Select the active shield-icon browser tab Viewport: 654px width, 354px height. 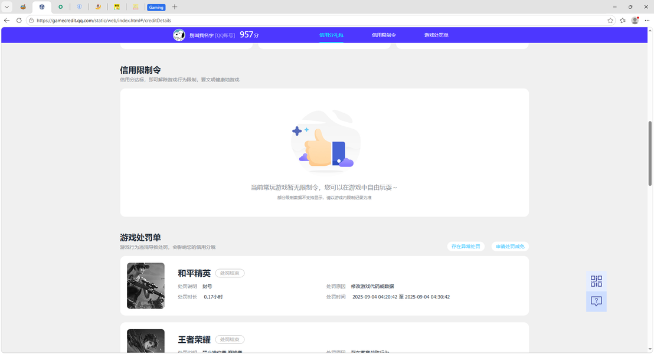[42, 7]
